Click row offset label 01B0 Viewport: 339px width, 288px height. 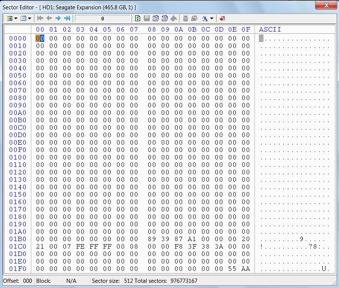pyautogui.click(x=18, y=239)
